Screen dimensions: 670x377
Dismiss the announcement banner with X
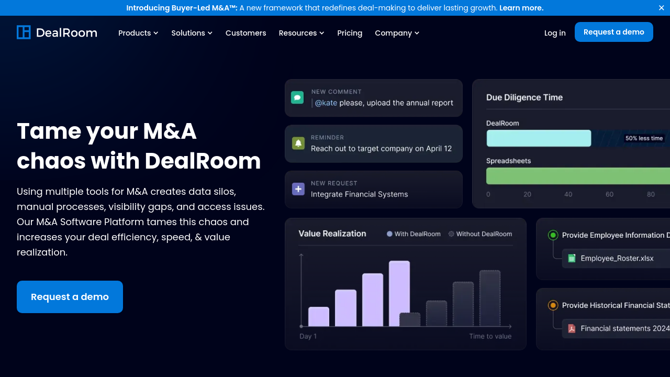tap(661, 8)
